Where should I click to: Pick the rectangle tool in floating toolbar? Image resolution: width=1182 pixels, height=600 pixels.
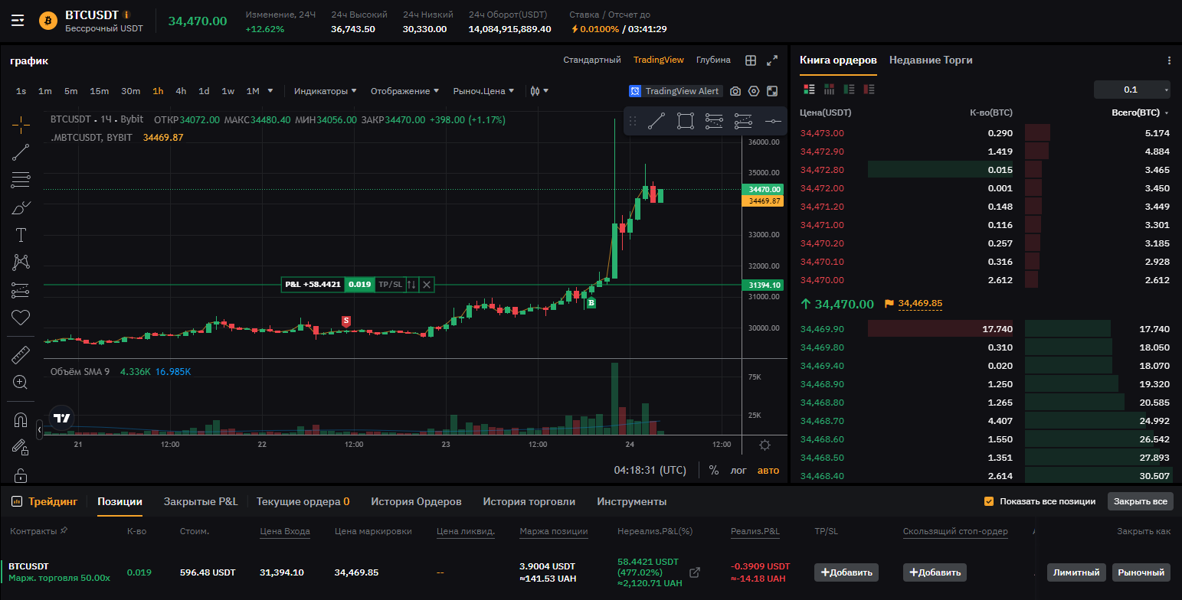coord(686,121)
